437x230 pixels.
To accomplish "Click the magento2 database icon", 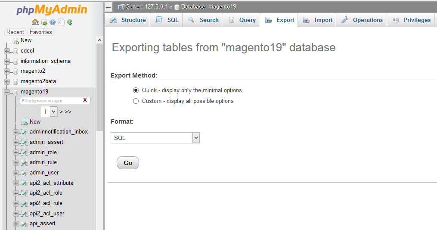I will coord(15,71).
